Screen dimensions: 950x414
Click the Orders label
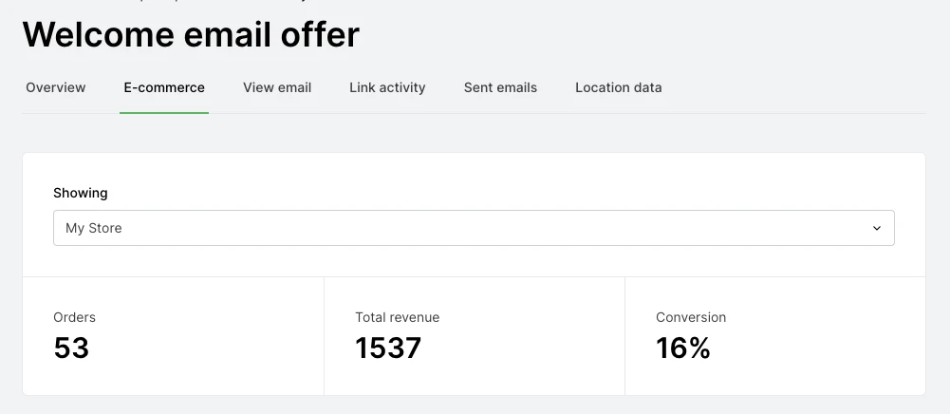pyautogui.click(x=74, y=317)
